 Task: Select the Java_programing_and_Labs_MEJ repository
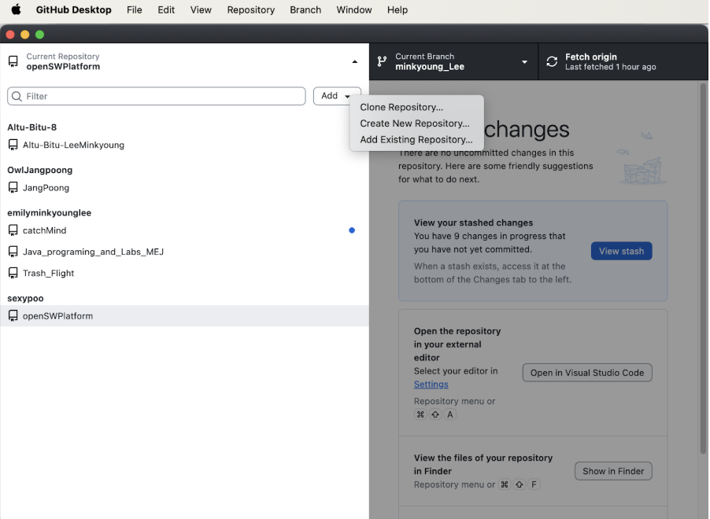point(184,252)
